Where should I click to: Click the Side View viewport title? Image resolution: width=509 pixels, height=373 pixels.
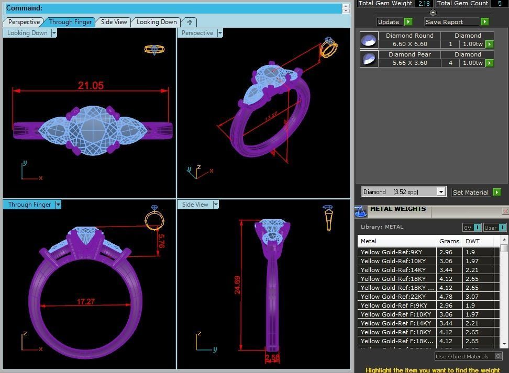195,205
